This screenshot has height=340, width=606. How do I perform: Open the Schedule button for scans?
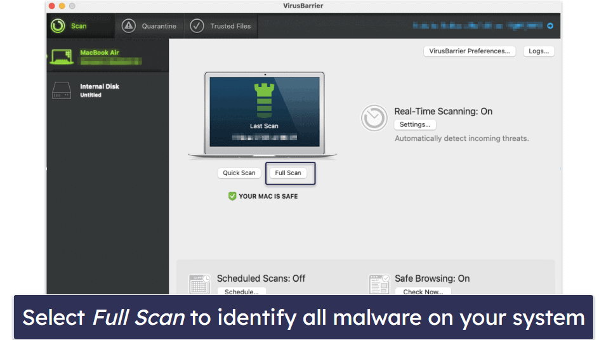click(x=242, y=292)
